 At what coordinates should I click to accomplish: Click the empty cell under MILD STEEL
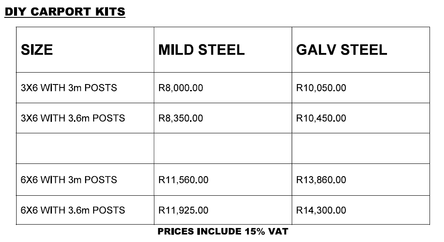[223, 149]
